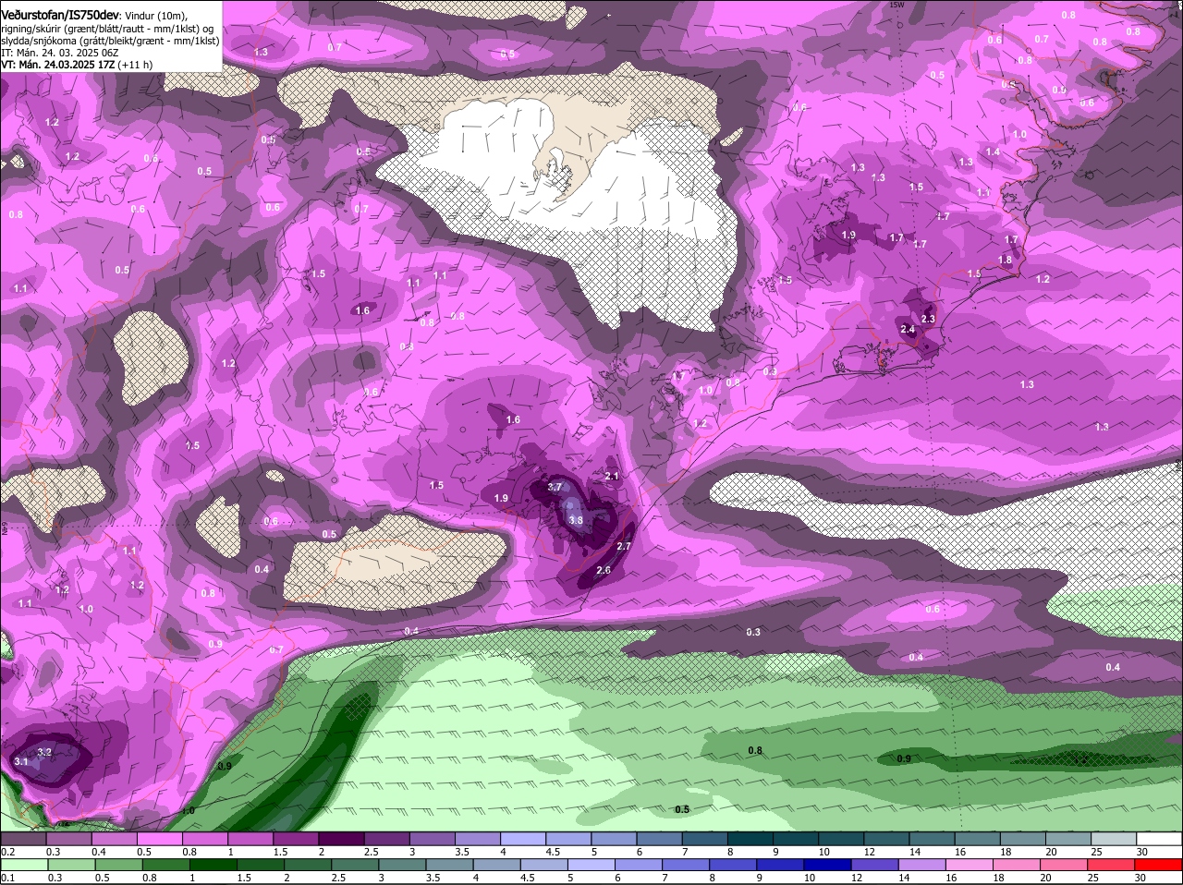Click the 3.7 precipitation value label

point(555,487)
